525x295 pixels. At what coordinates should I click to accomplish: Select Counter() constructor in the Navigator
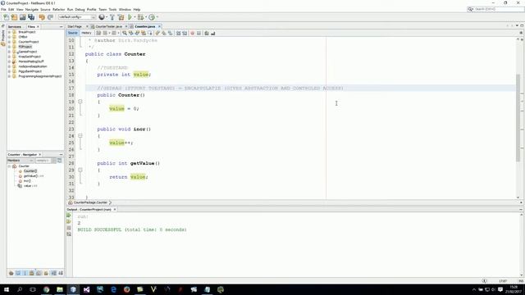[30, 171]
